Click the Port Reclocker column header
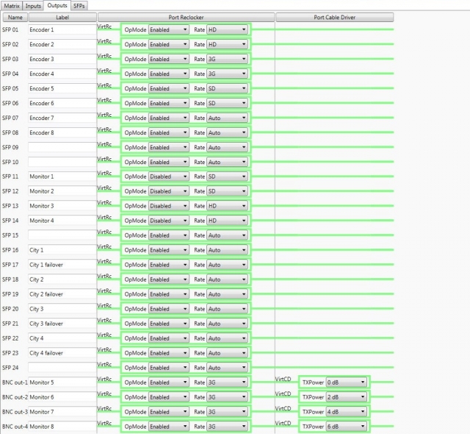This screenshot has height=434, width=470. pyautogui.click(x=186, y=17)
